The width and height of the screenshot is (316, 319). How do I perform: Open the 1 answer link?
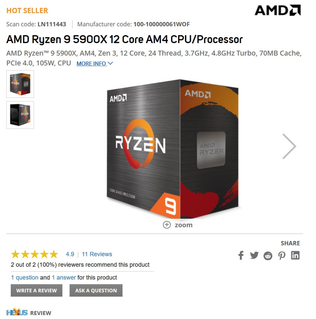(64, 278)
